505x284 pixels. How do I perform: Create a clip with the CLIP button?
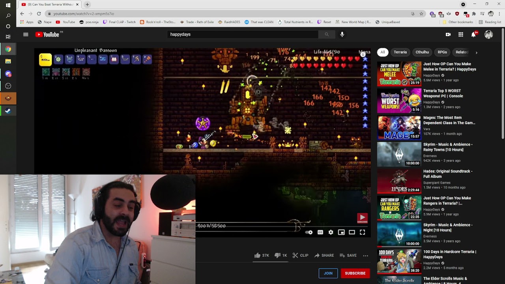pos(300,255)
